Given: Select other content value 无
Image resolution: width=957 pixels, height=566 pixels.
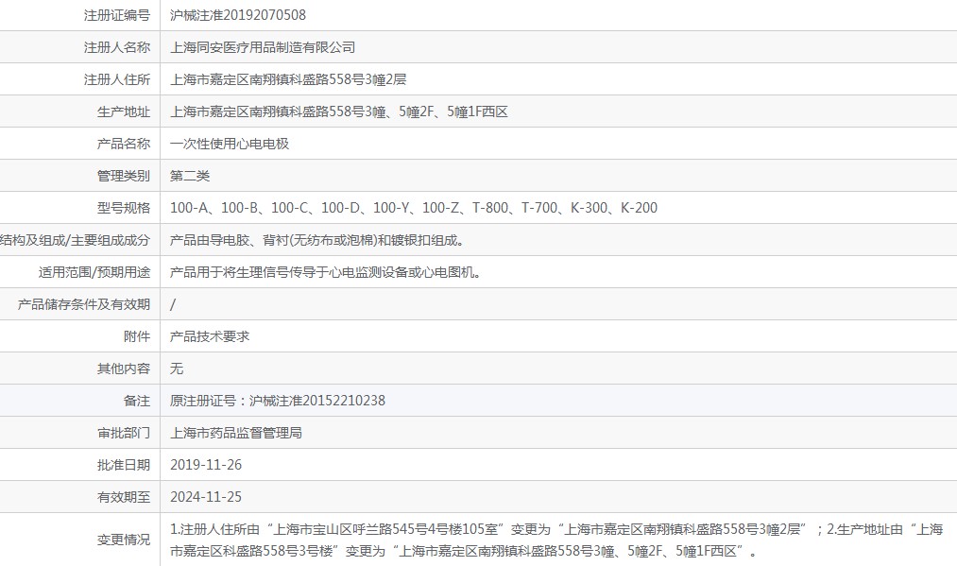Looking at the screenshot, I should [177, 369].
